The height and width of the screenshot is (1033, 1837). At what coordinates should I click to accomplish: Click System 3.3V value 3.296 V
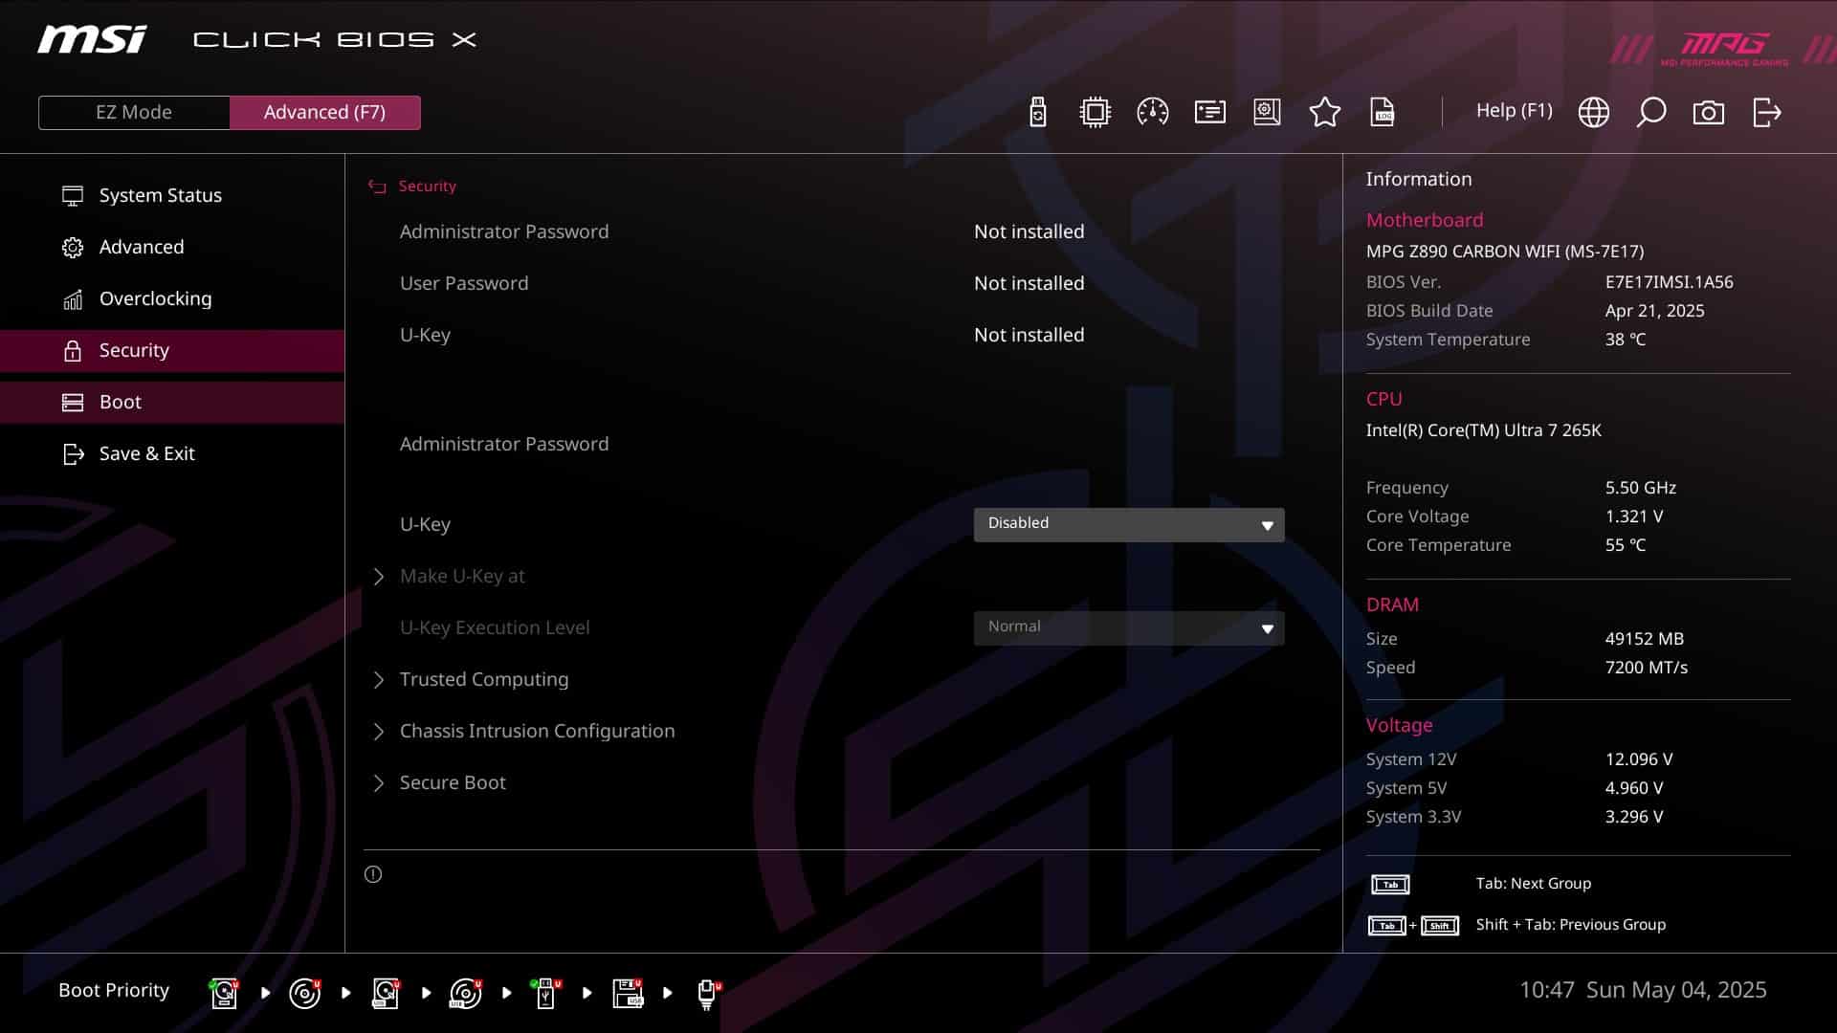[x=1634, y=817]
